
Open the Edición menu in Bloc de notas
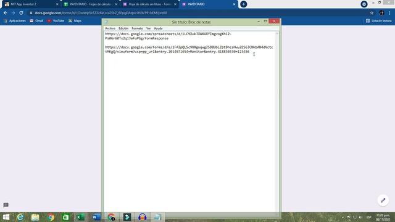(123, 28)
